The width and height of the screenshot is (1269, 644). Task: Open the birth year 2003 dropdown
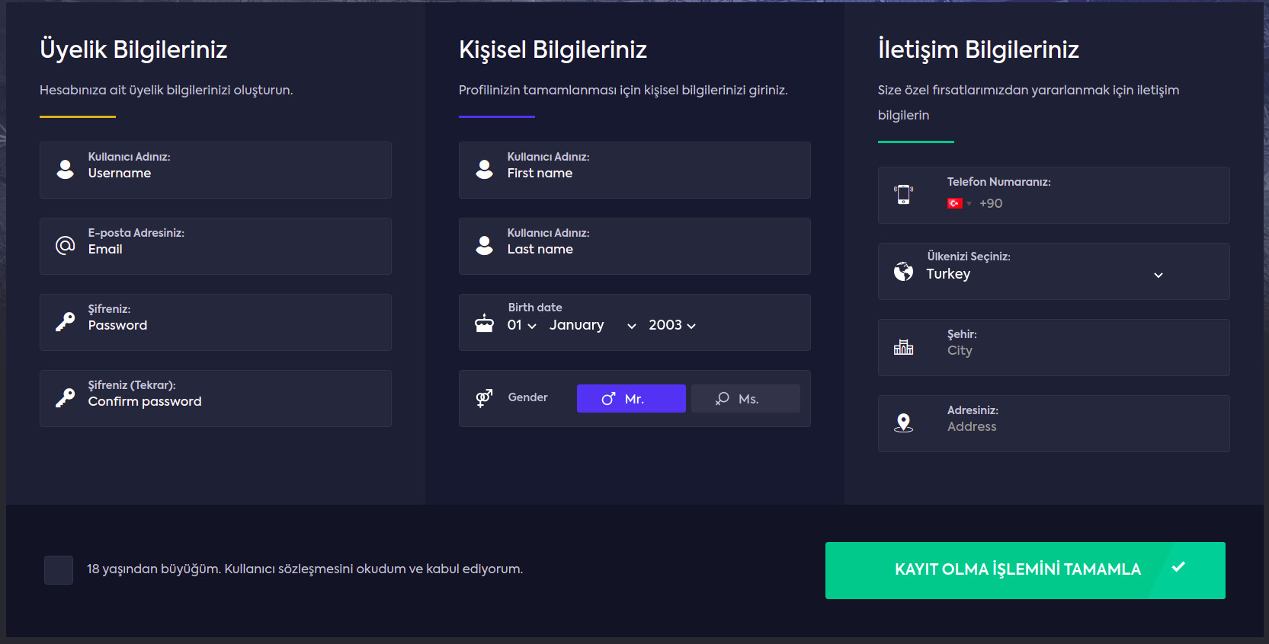tap(672, 325)
